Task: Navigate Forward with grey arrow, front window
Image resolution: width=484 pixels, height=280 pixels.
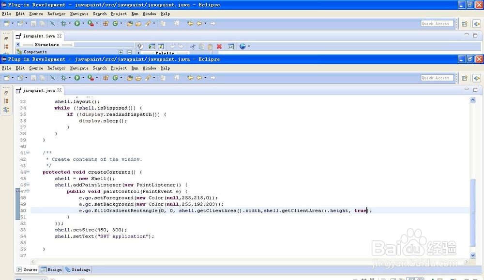Action: pos(212,78)
